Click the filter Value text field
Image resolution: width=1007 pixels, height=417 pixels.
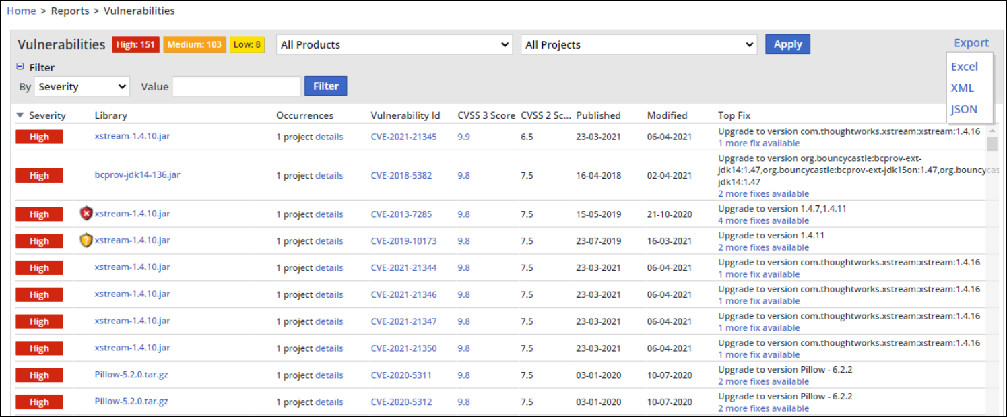point(236,86)
